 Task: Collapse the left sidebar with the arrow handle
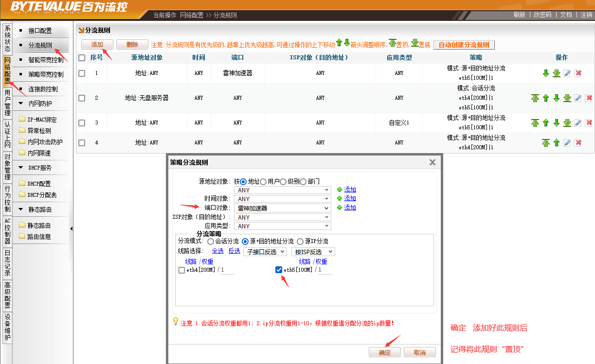coord(71,228)
